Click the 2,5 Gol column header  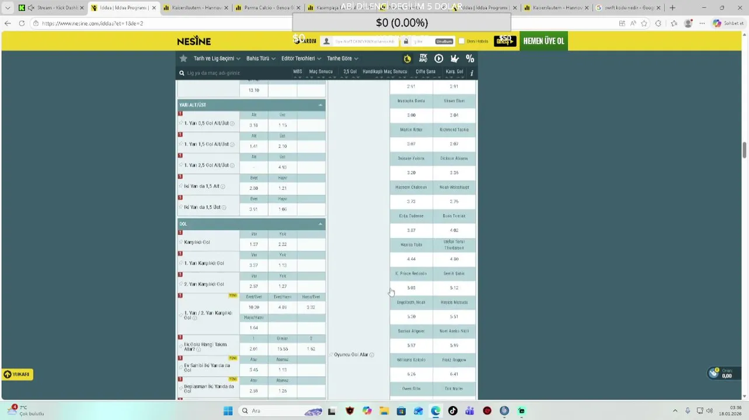(350, 72)
